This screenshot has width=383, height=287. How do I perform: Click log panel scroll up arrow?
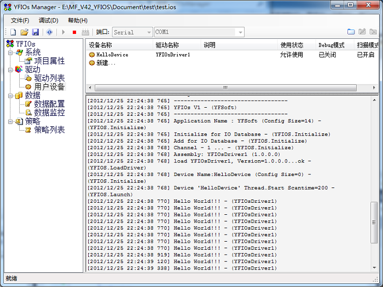pos(374,100)
